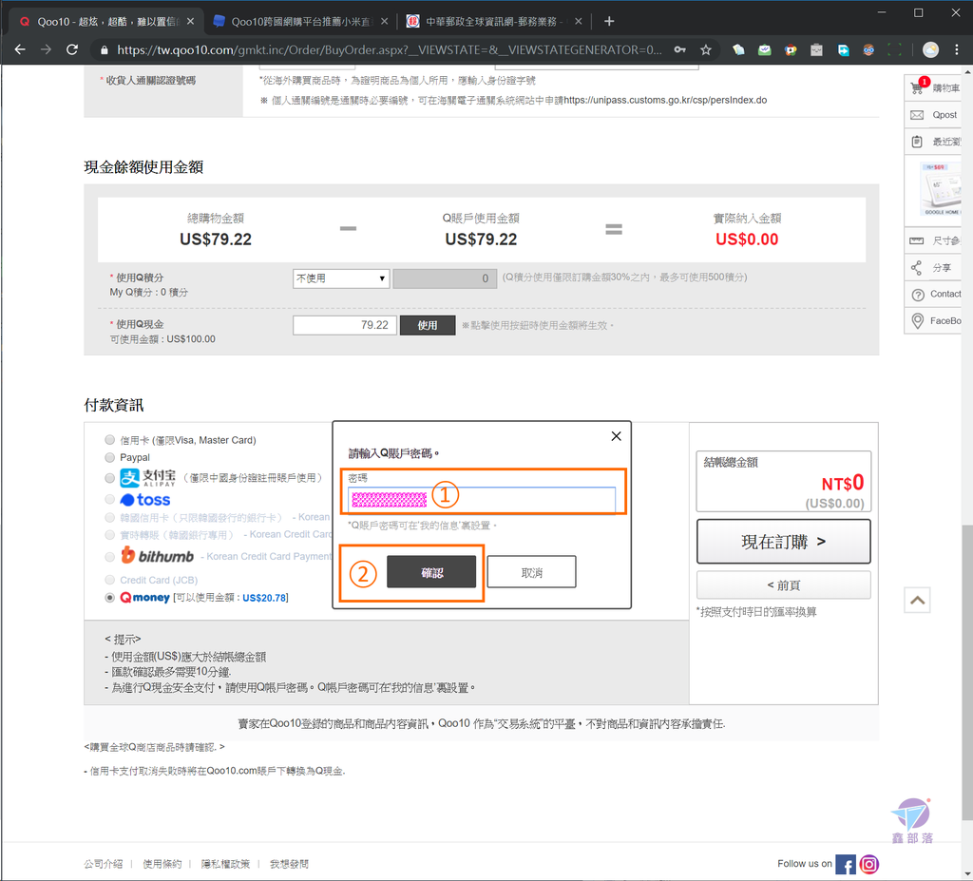
Task: Open saved passwords key icon in address bar
Action: [x=680, y=49]
